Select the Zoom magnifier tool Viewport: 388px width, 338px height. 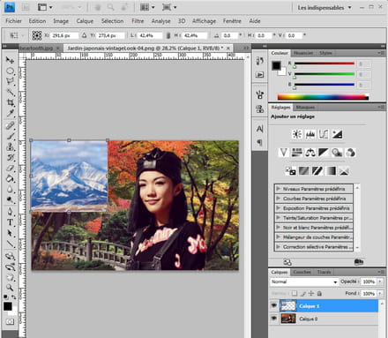pos(11,287)
